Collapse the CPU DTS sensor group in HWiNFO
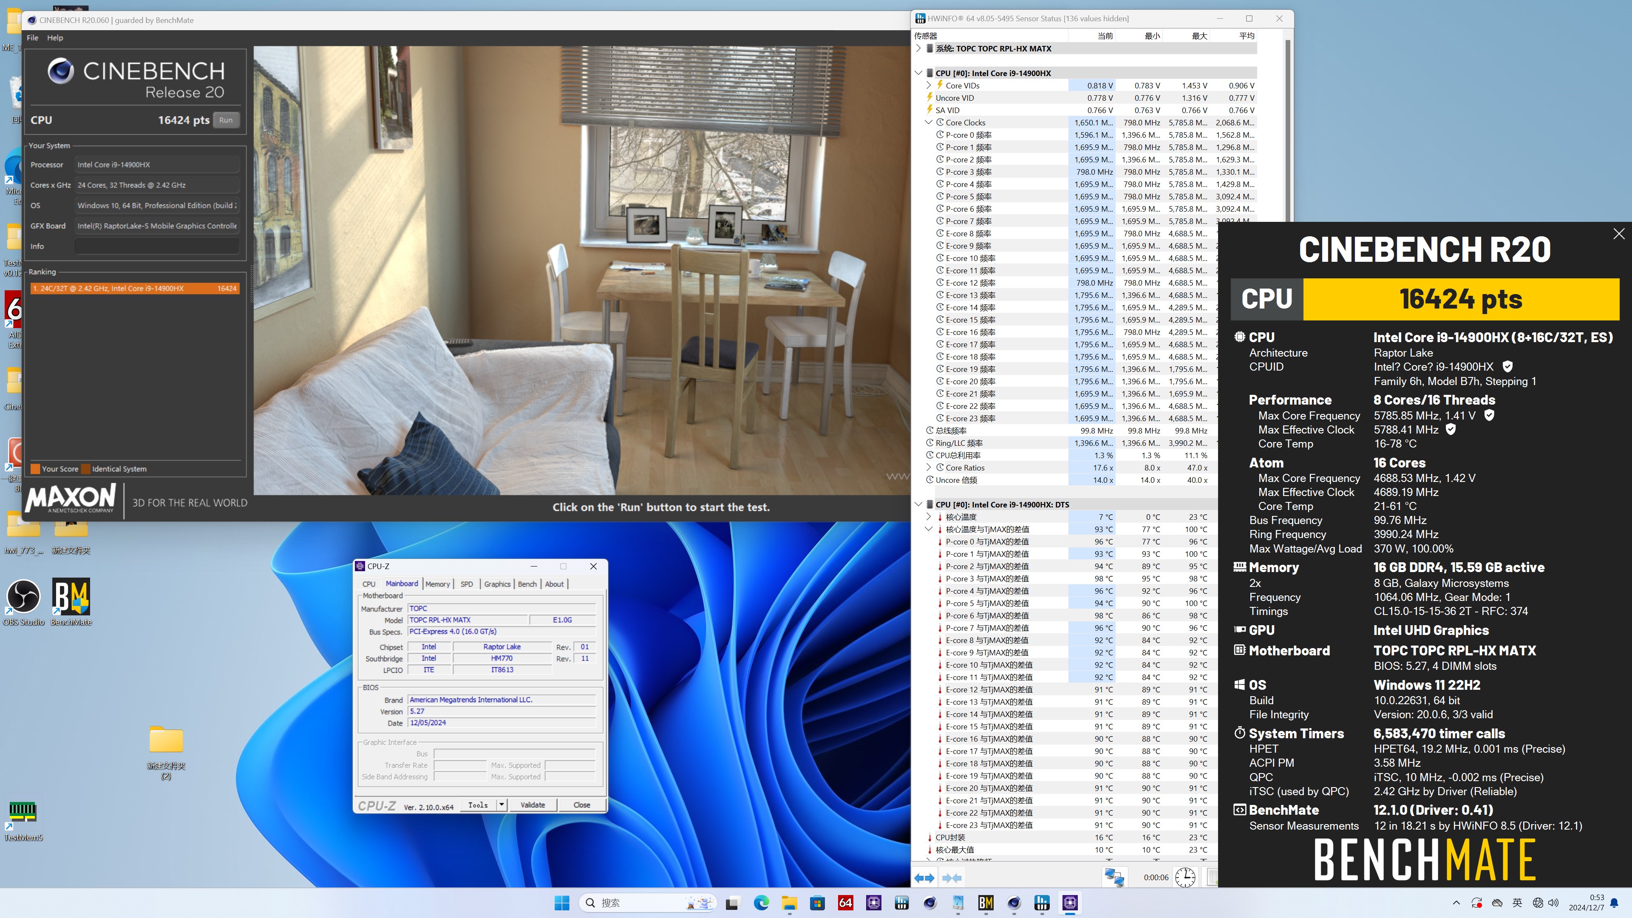1632x918 pixels. pyautogui.click(x=918, y=505)
